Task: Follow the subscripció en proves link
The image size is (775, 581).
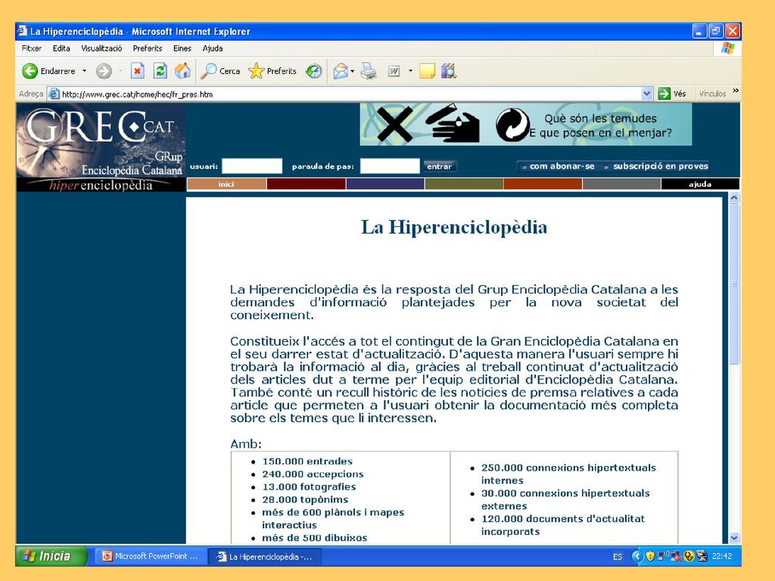Action: point(660,166)
